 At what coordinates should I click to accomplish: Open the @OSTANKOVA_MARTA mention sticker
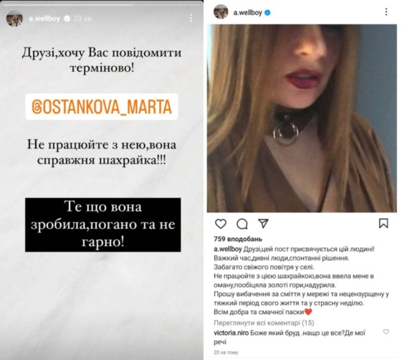pos(102,107)
